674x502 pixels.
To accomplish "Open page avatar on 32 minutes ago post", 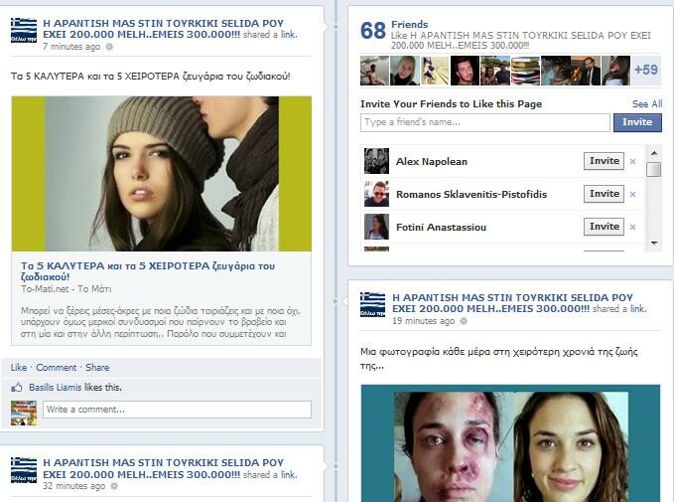I will tap(24, 470).
